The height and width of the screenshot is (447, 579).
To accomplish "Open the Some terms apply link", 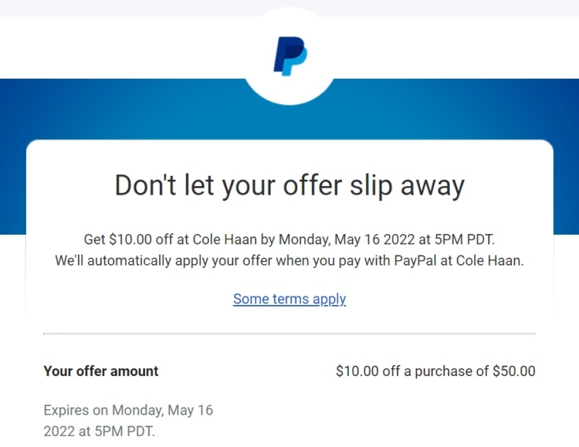I will tap(289, 299).
